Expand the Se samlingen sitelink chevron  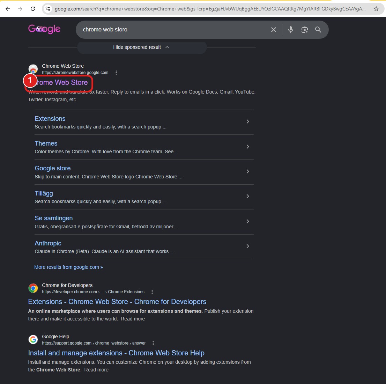[x=248, y=221]
